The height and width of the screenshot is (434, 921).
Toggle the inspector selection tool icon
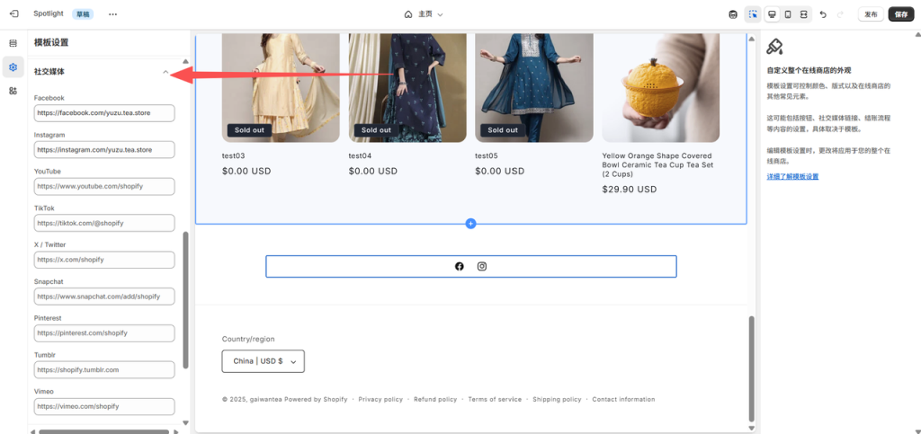tap(753, 14)
